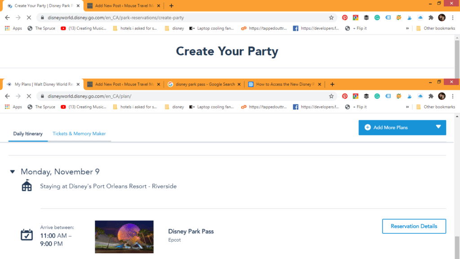Open Chrome menu dots in front window

pyautogui.click(x=453, y=96)
